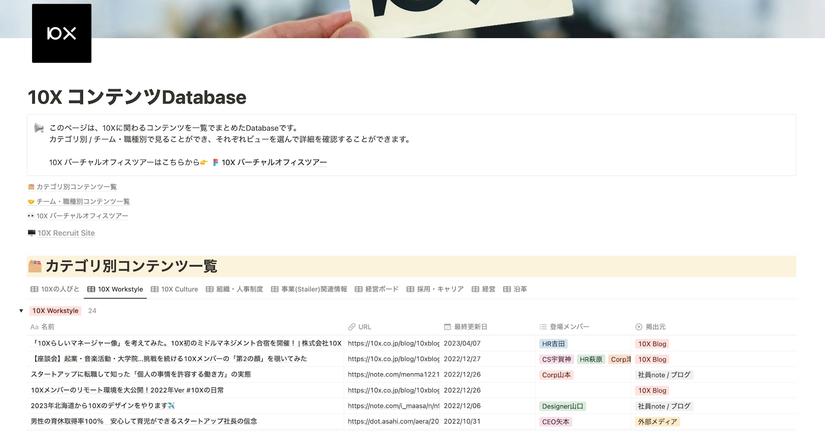Switch to the 10X Culture view tab
825x435 pixels.
coord(174,289)
